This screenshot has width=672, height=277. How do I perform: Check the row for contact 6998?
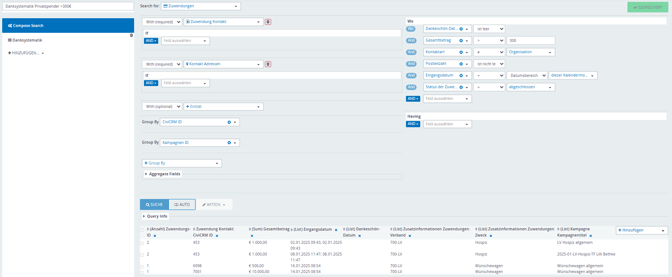click(142, 267)
